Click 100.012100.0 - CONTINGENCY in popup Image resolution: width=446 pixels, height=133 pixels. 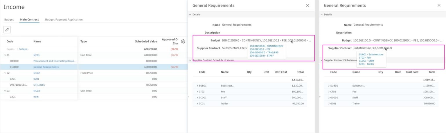pos(266,46)
